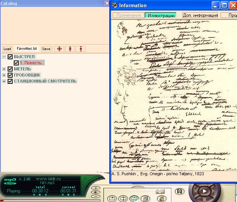Toggle the МЕТЕЛЬ checkbox
Viewport: 237px width, 202px height.
(10, 69)
